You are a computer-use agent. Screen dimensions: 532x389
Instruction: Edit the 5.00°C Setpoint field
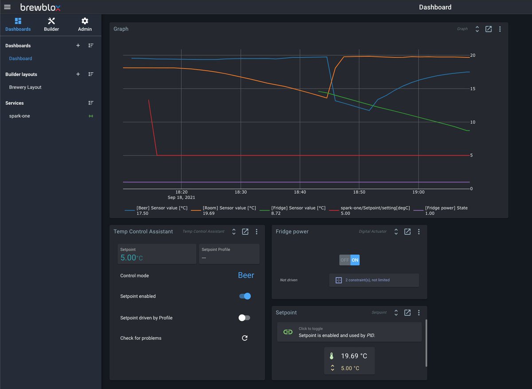pyautogui.click(x=156, y=254)
